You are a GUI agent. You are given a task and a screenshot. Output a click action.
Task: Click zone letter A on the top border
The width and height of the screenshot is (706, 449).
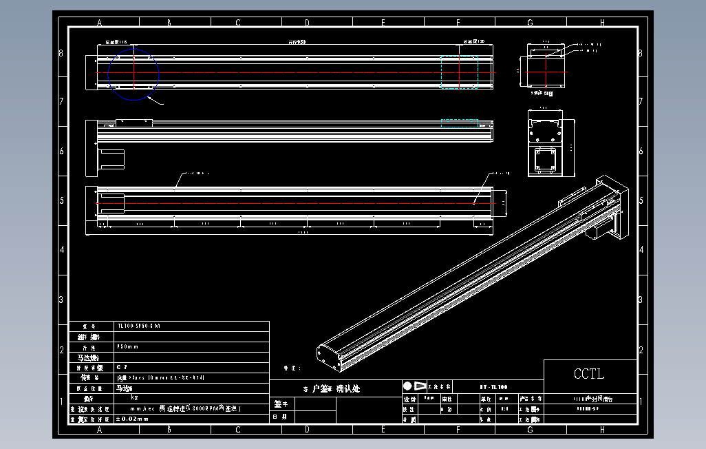100,22
